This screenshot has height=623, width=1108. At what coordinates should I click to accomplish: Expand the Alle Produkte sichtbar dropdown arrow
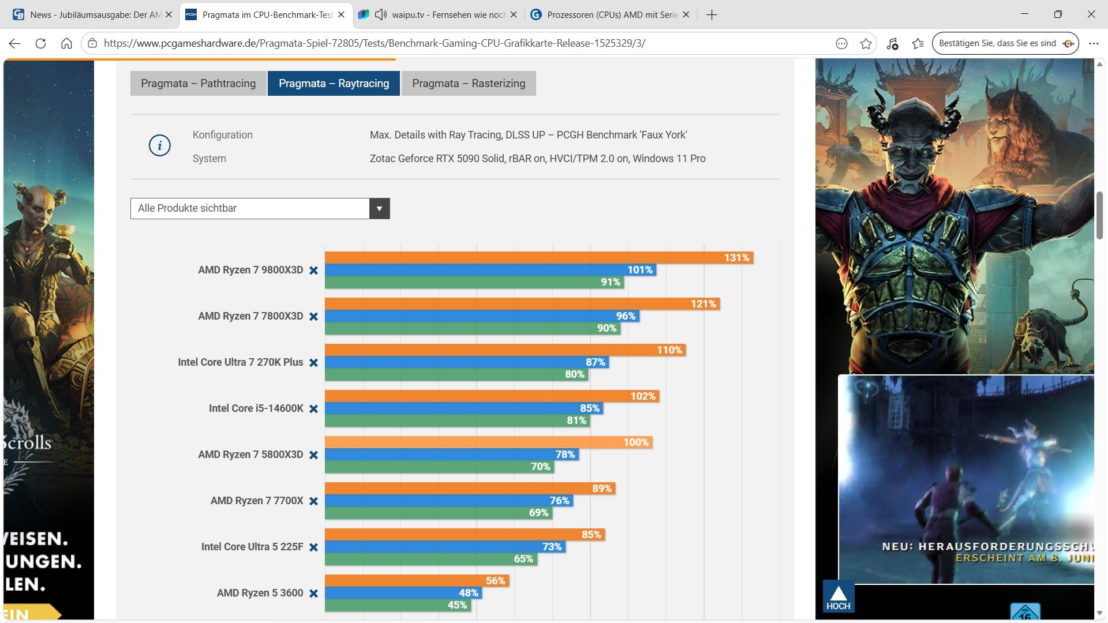click(379, 208)
